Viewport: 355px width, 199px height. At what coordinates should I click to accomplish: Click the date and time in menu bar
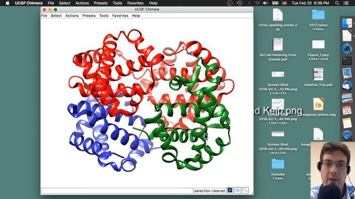tap(310, 3)
